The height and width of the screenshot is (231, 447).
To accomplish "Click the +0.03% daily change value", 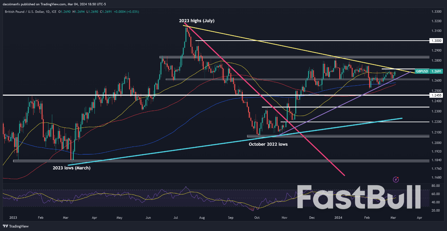I will pos(133,11).
